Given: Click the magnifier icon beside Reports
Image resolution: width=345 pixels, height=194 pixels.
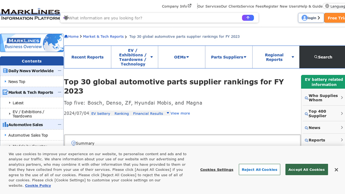Looking at the screenshot, I should [x=306, y=140].
